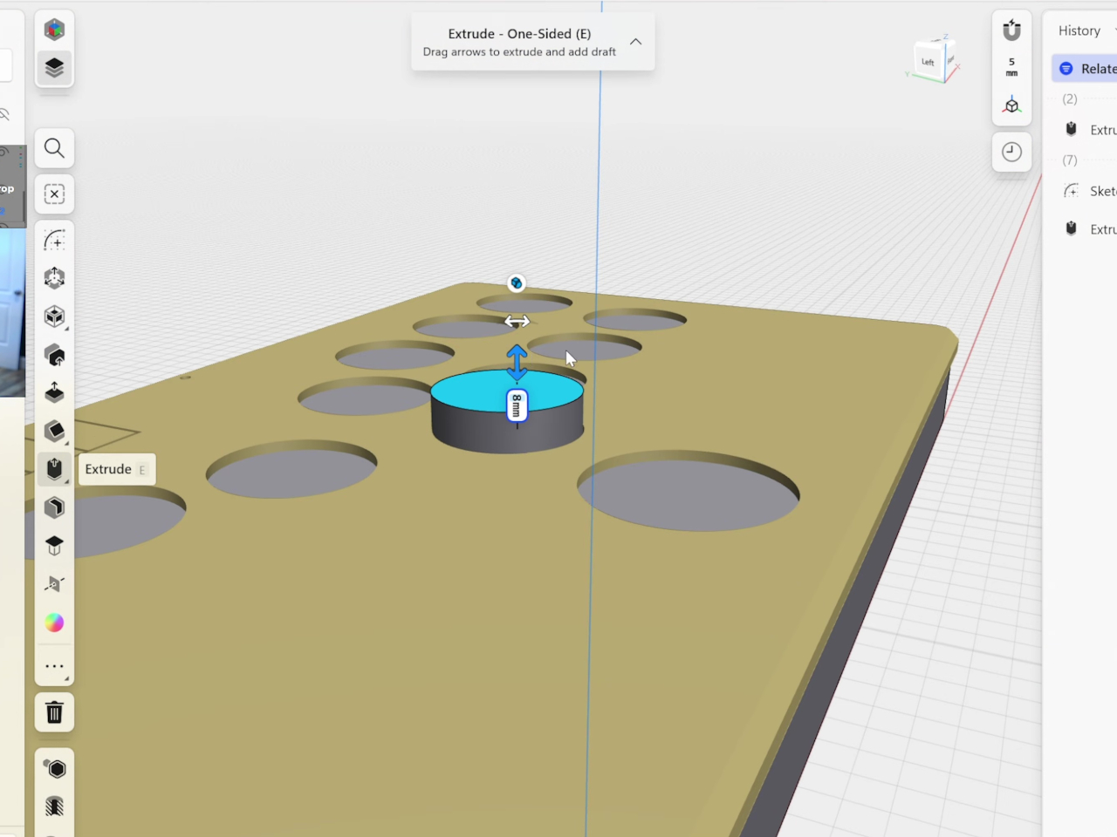Click the History panel header

(x=1079, y=31)
